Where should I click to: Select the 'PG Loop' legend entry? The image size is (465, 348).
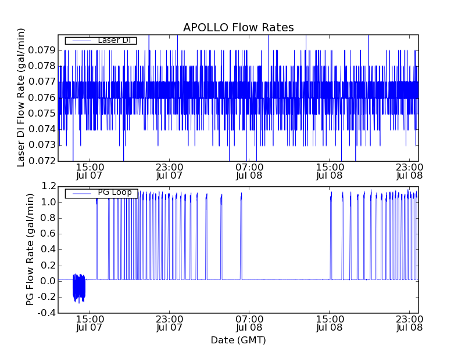[101, 193]
